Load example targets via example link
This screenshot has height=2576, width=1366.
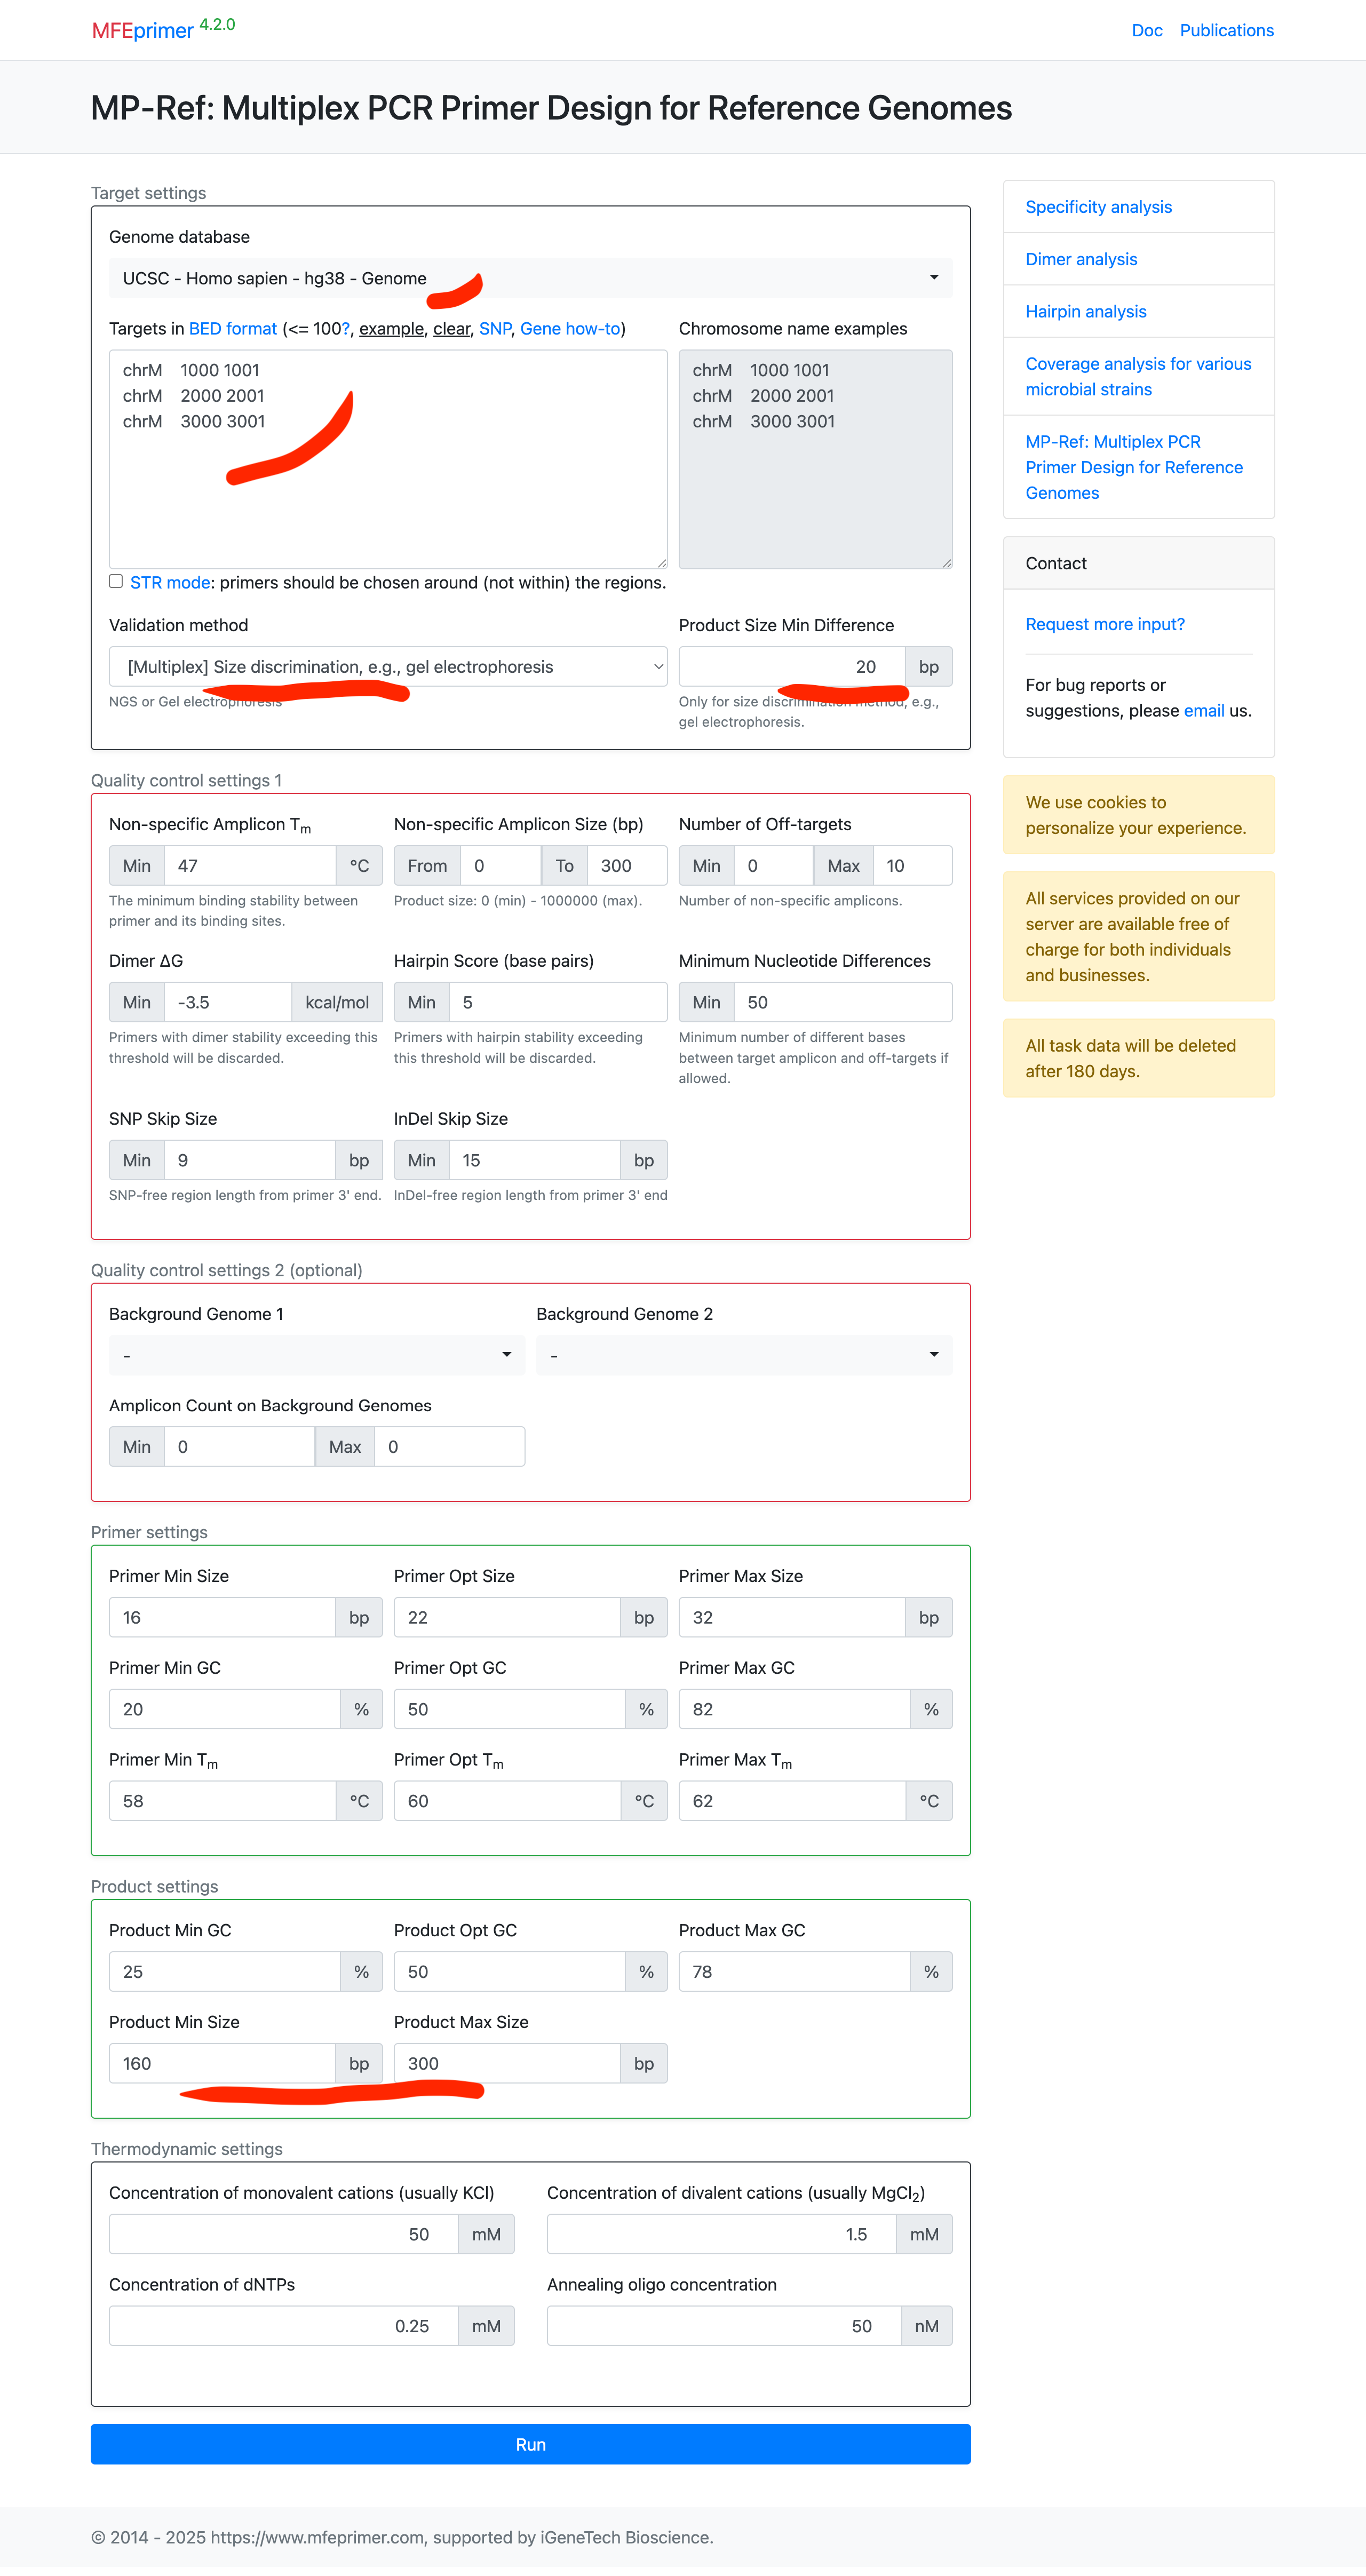[391, 329]
